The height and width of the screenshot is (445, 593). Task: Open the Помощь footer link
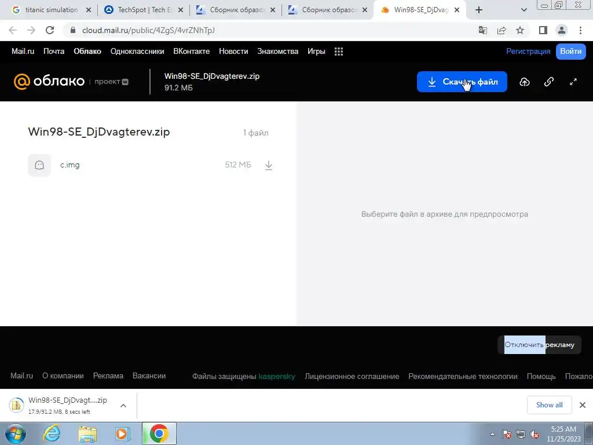(541, 377)
